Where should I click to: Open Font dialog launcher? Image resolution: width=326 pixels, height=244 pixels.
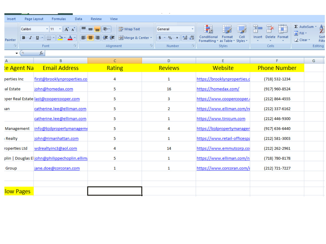[x=75, y=46]
